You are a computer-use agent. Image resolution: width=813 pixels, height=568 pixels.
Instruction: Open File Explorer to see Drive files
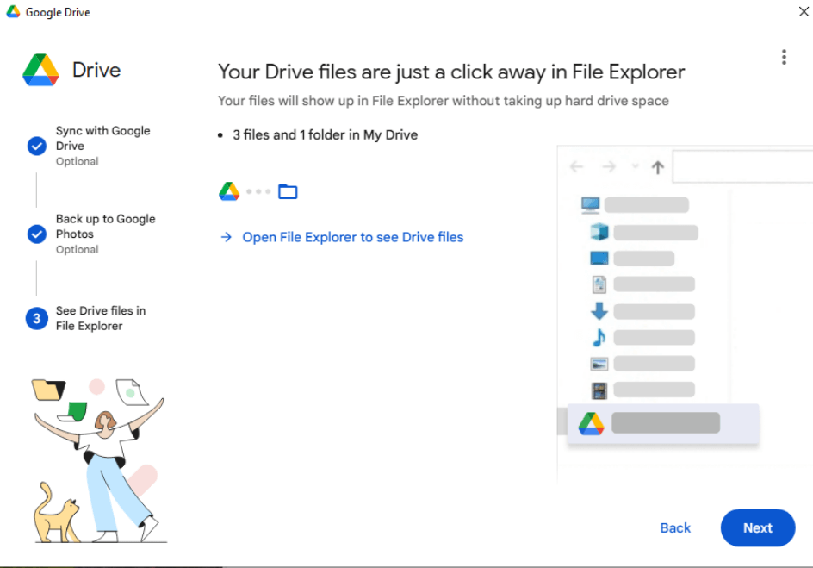click(x=352, y=237)
